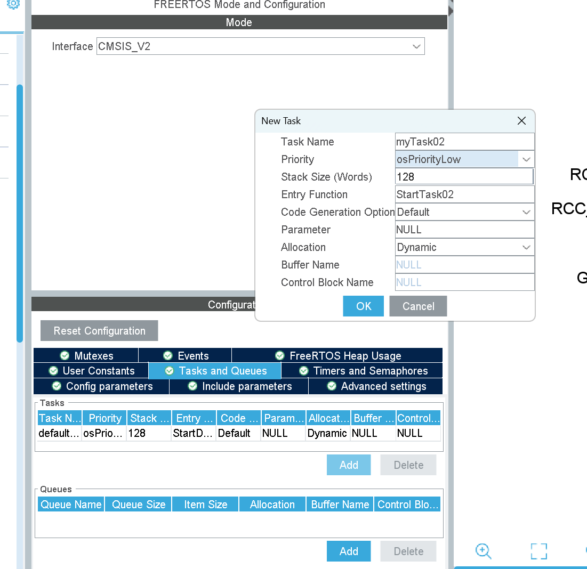This screenshot has height=569, width=587.
Task: Switch to the Events tab
Action: pyautogui.click(x=186, y=355)
